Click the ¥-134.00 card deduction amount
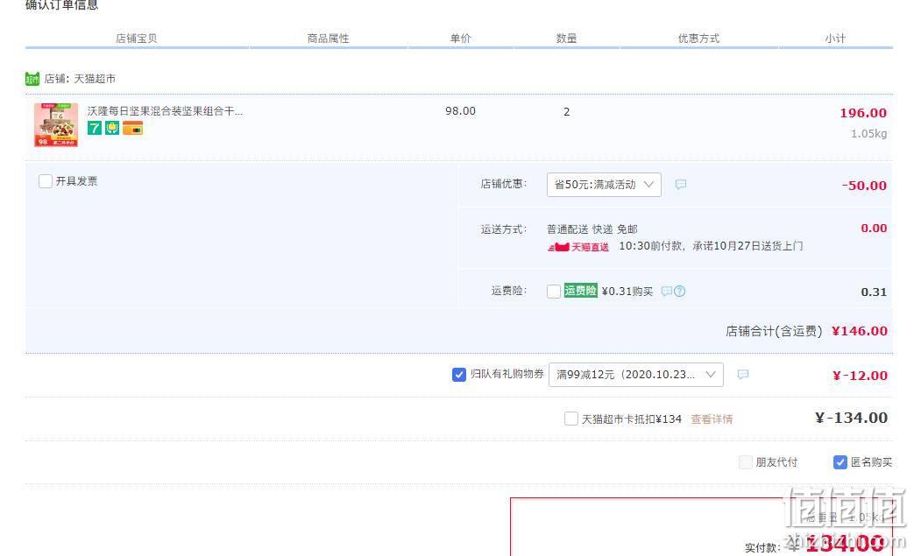 click(851, 418)
